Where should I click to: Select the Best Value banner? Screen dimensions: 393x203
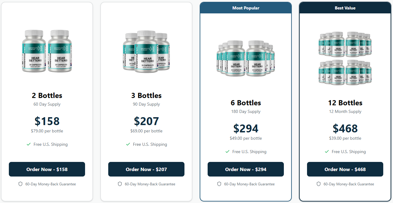[x=345, y=8]
